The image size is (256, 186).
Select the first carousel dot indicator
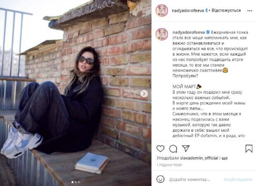pyautogui.click(x=73, y=182)
